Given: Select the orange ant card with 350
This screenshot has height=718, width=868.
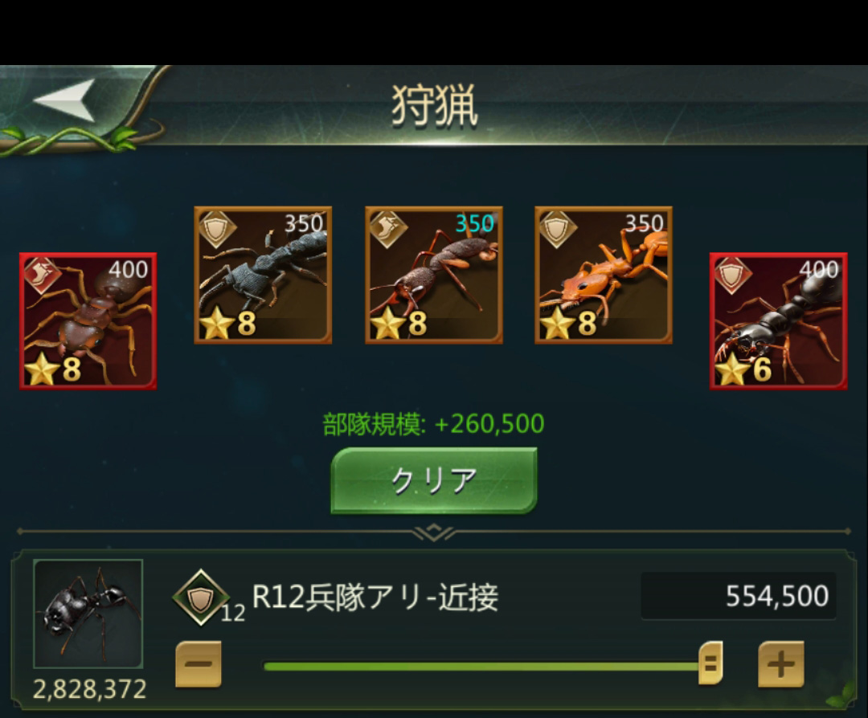Looking at the screenshot, I should (x=604, y=275).
